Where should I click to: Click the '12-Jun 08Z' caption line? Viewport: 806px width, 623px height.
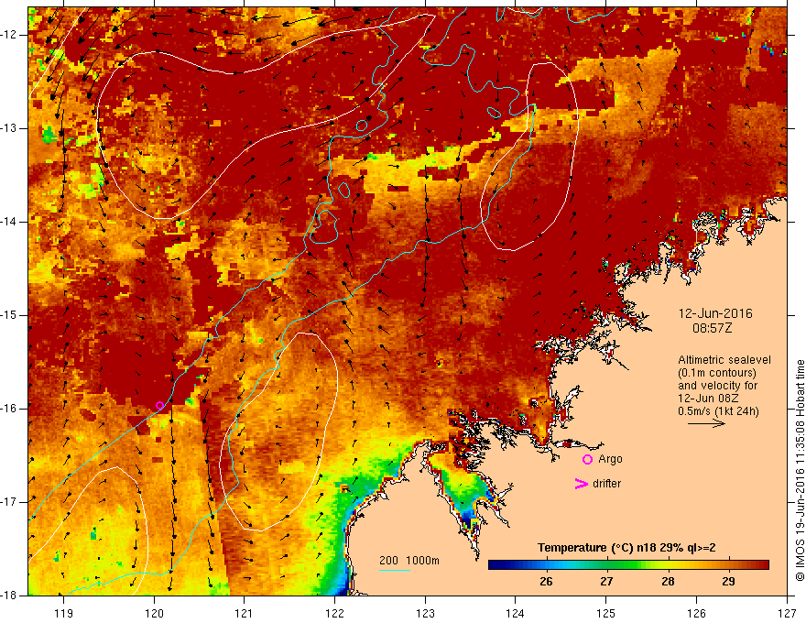[x=711, y=399]
